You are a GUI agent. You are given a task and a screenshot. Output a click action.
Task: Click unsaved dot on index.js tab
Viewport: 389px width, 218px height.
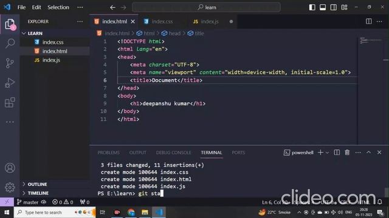tap(231, 22)
